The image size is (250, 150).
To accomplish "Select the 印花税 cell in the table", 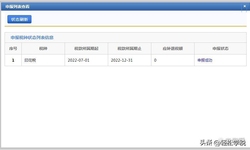I will pos(30,60).
